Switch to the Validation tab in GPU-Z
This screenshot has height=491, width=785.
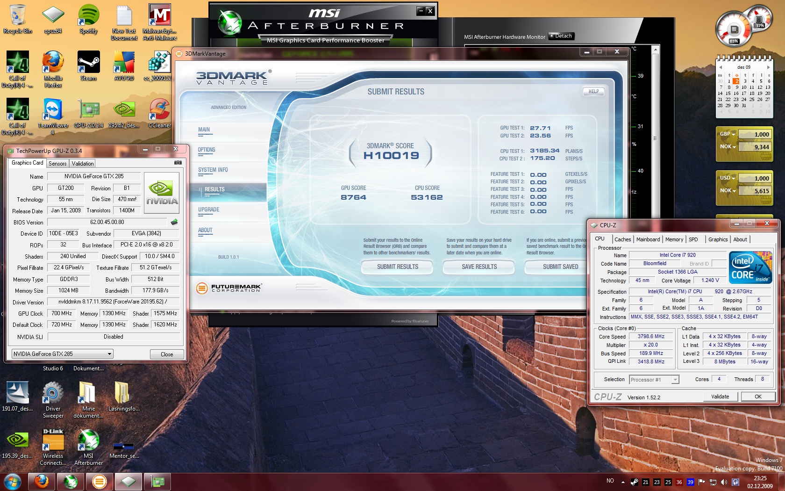pos(83,163)
